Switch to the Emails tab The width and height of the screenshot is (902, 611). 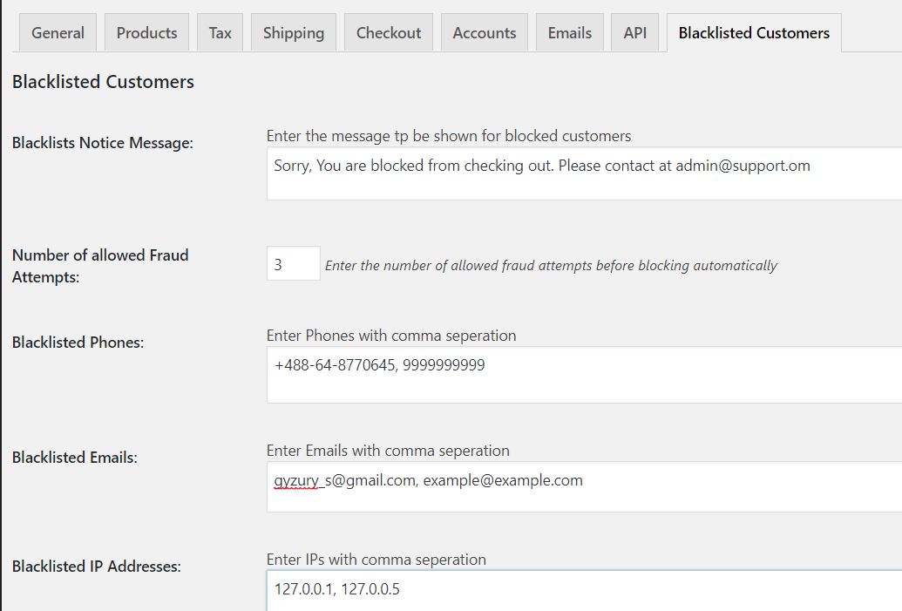pyautogui.click(x=569, y=33)
